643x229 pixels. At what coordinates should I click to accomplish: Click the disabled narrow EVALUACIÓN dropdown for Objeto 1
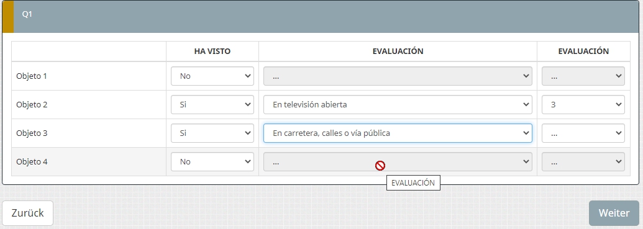pyautogui.click(x=583, y=76)
